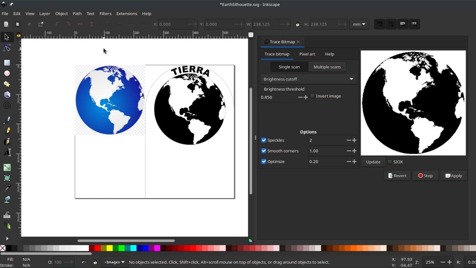Activate the Text tool
The width and height of the screenshot is (476, 268).
(7, 152)
